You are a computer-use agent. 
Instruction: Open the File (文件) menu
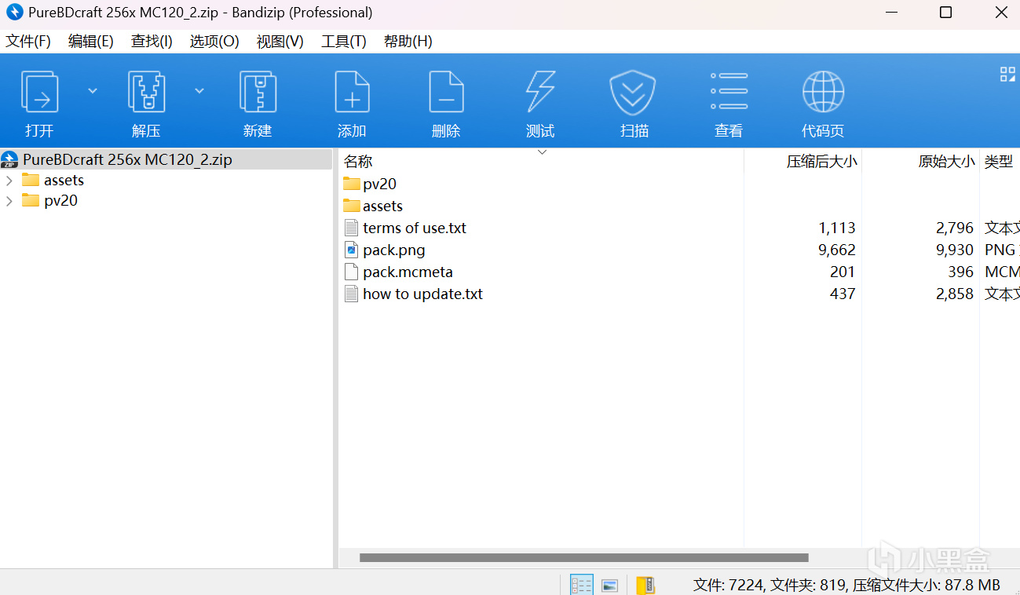coord(28,42)
